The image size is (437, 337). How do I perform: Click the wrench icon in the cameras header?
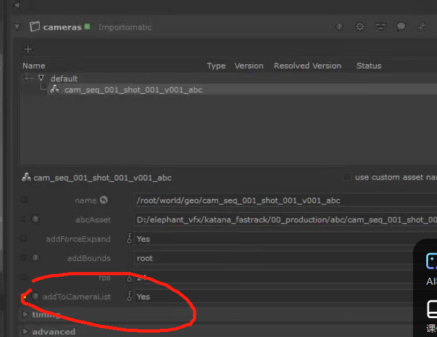pos(422,27)
